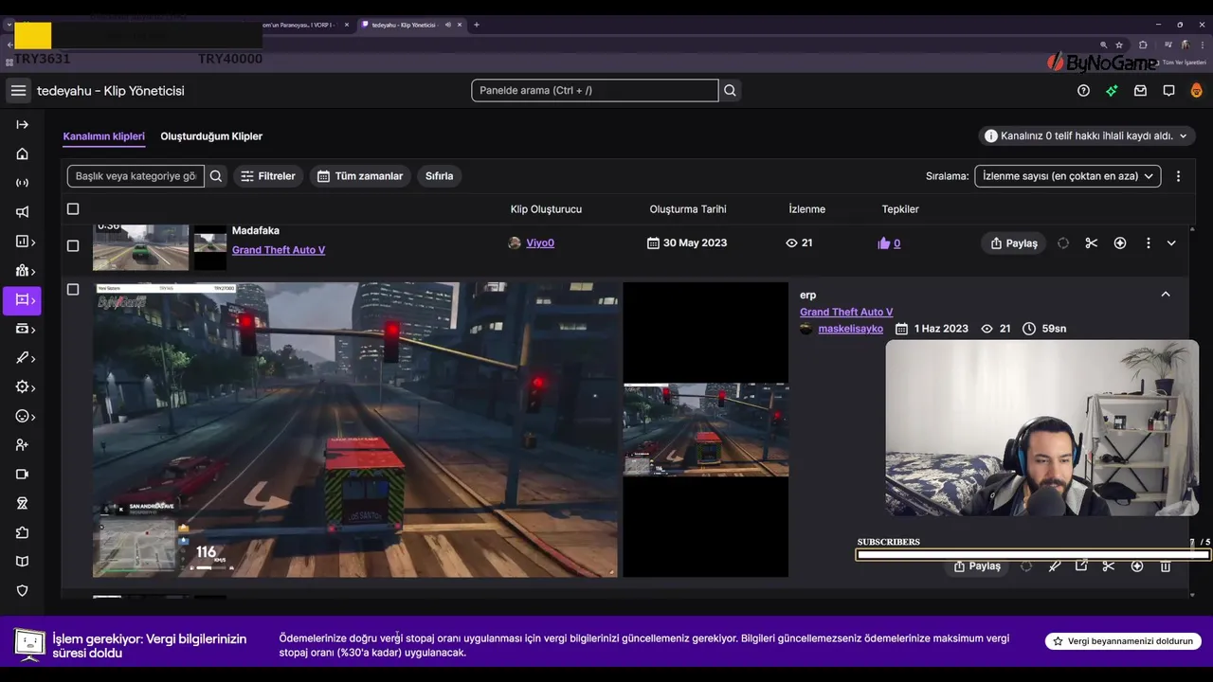Open Vergi beyannamenizi doldurun button

tap(1123, 641)
